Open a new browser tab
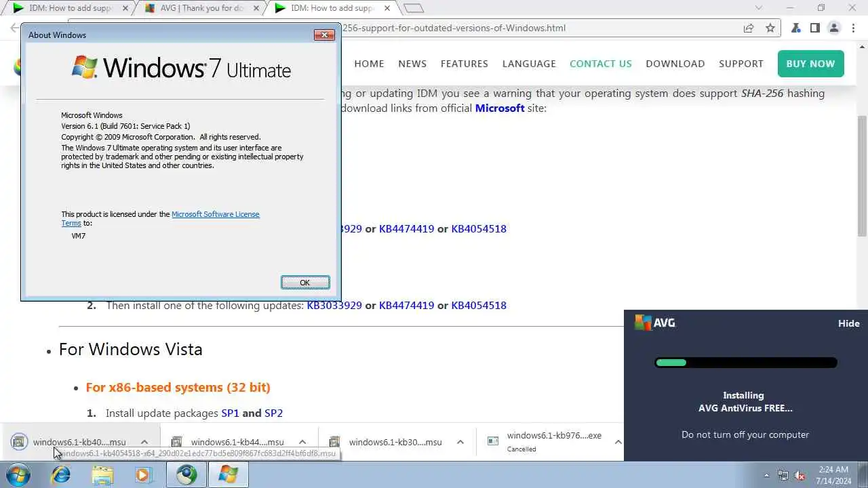The image size is (868, 488). [414, 8]
